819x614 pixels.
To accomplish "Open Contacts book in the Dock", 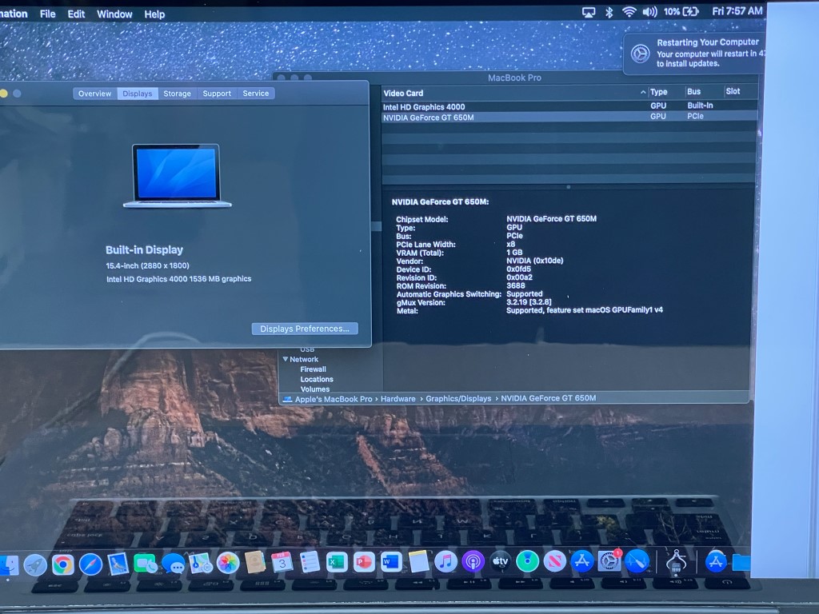I will [255, 564].
